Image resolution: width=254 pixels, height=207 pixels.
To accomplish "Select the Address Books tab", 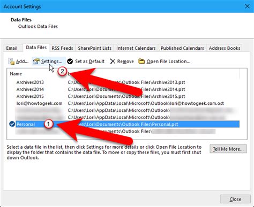I will click(x=225, y=48).
